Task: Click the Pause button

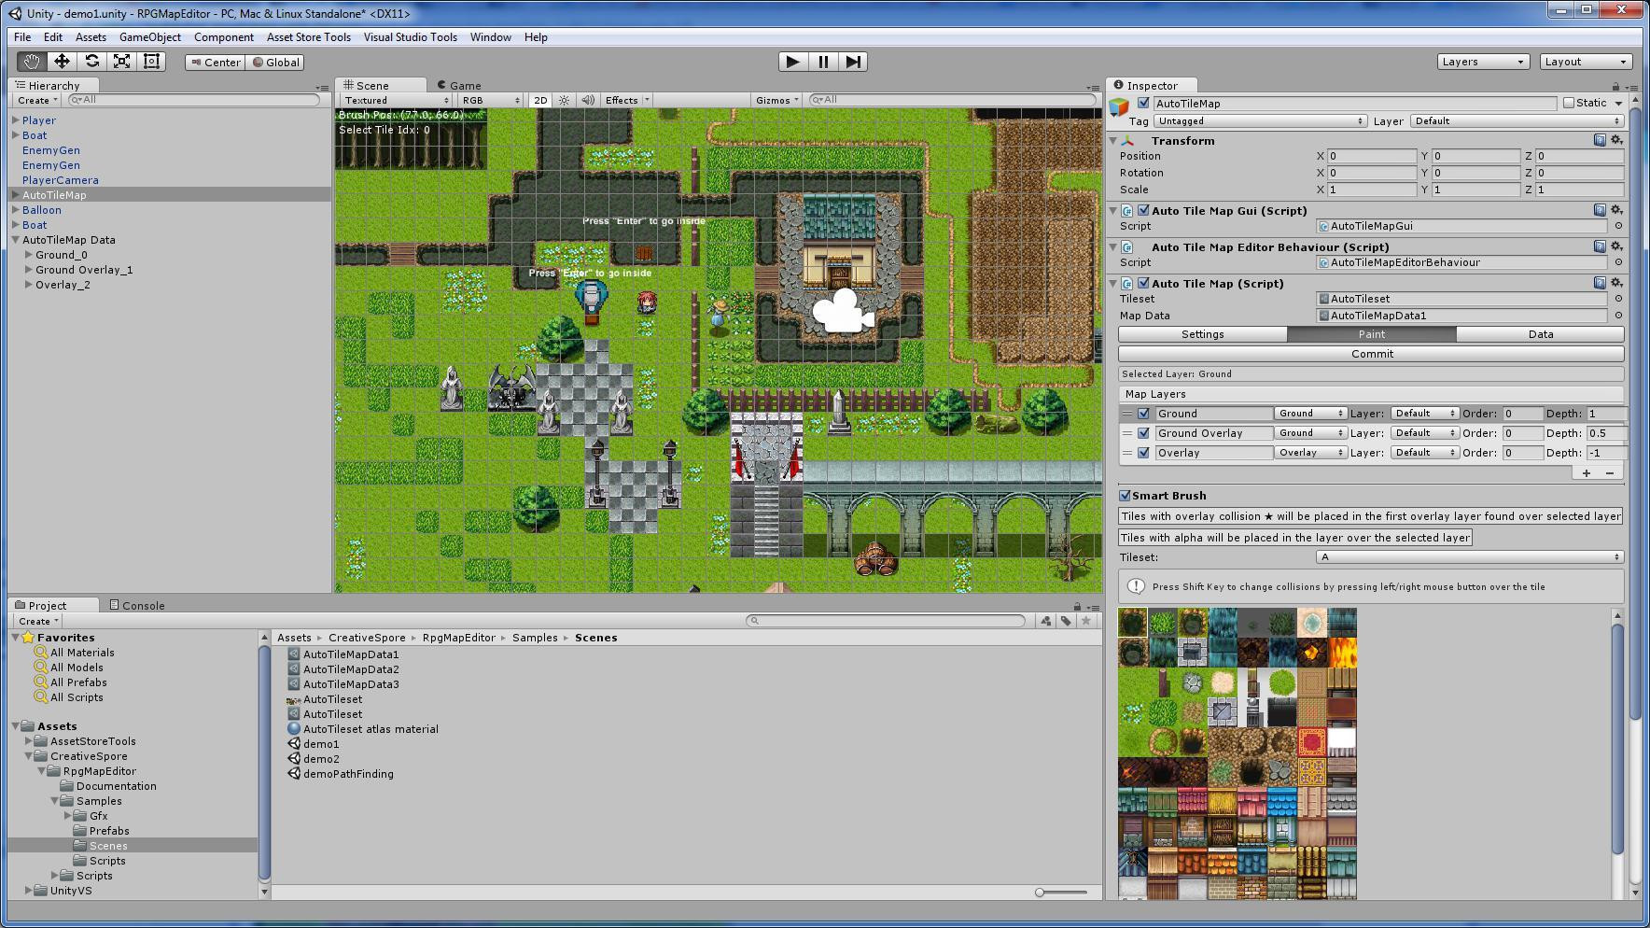Action: click(823, 62)
